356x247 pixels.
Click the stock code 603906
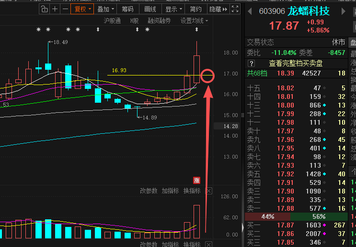click(272, 11)
